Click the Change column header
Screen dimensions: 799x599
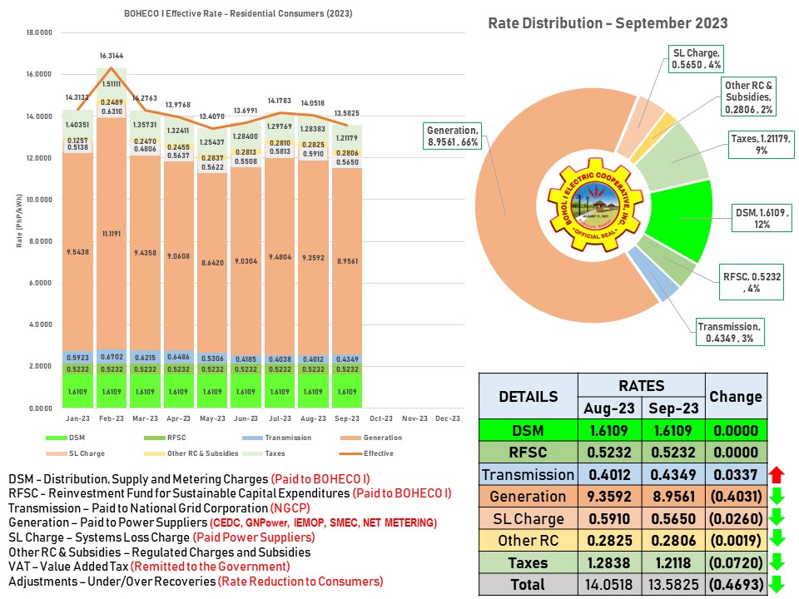coord(735,397)
